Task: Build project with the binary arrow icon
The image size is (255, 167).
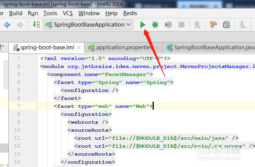Action: [x=36, y=25]
